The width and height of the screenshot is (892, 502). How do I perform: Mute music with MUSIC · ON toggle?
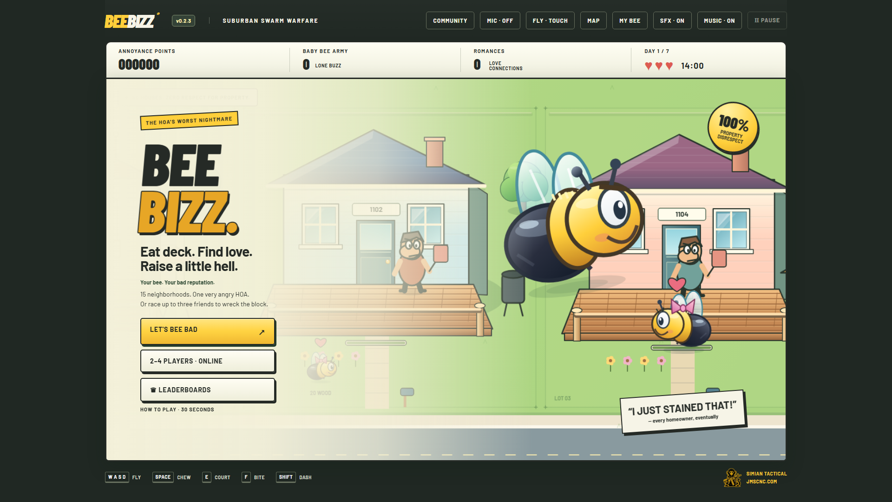(719, 20)
